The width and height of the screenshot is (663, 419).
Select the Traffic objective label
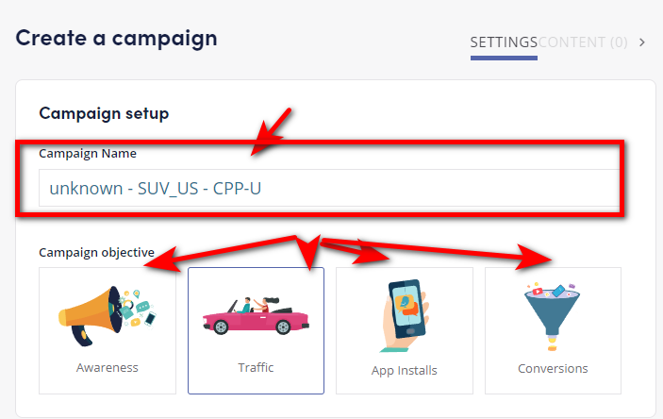256,367
